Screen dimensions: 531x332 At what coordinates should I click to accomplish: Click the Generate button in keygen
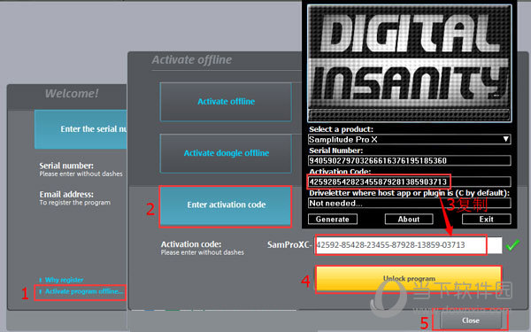(x=333, y=220)
